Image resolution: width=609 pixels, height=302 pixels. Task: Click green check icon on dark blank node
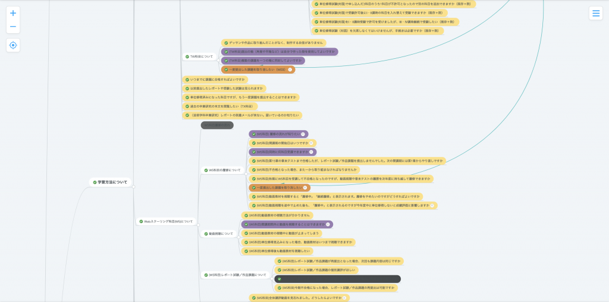pos(280,279)
